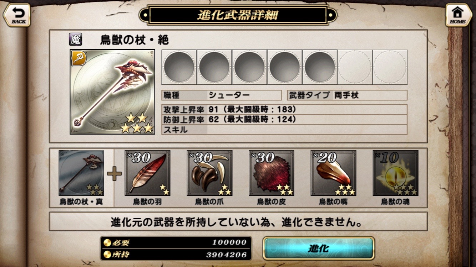Tap the last empty skill slot
The width and height of the screenshot is (476, 267).
pos(390,67)
